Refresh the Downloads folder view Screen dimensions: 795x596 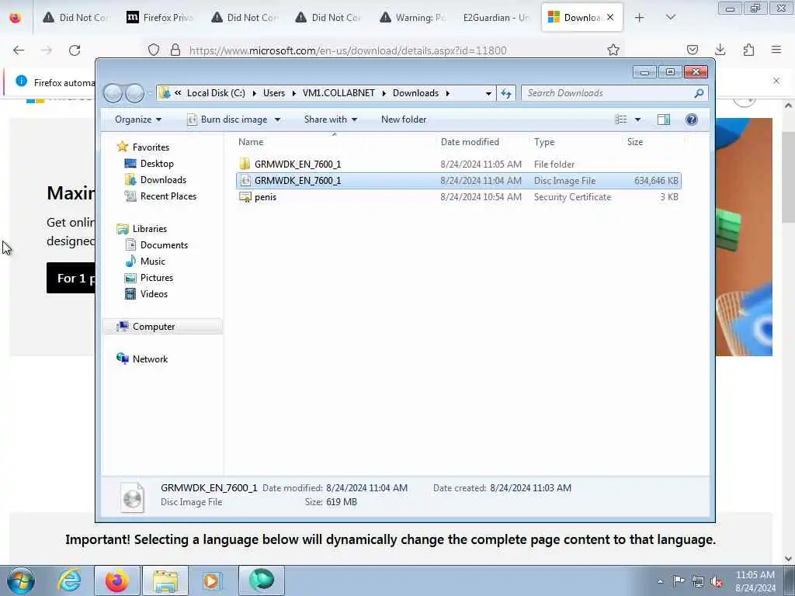[506, 93]
